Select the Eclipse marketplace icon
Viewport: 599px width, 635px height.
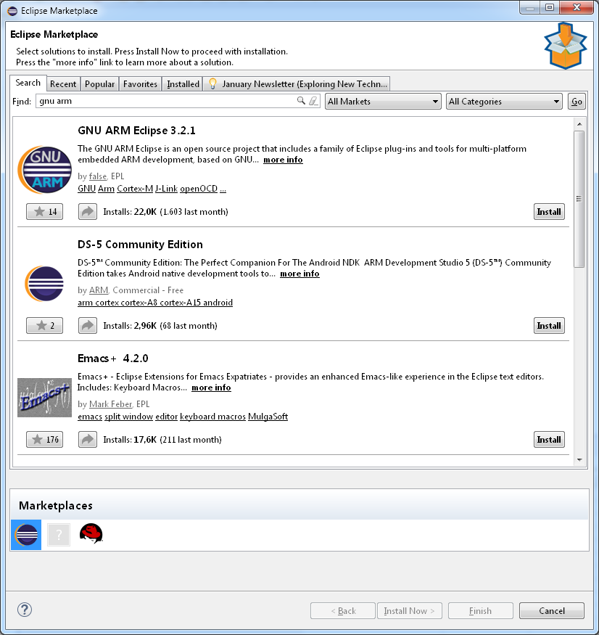(x=26, y=535)
